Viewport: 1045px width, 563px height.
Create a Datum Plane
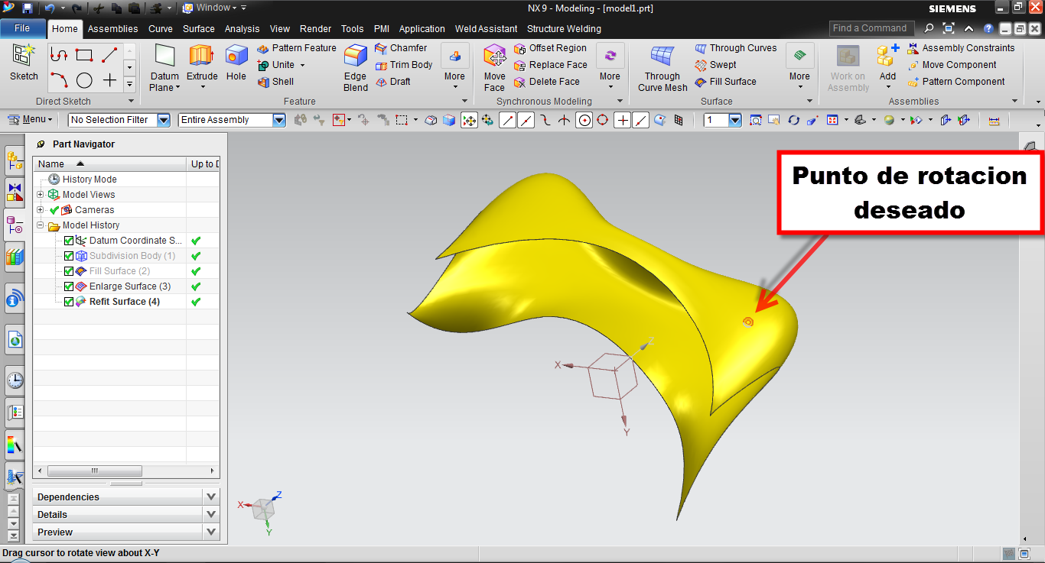pyautogui.click(x=164, y=67)
